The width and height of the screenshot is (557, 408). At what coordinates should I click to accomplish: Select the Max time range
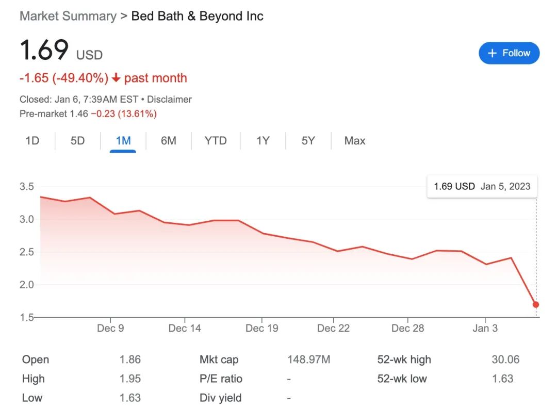(354, 141)
